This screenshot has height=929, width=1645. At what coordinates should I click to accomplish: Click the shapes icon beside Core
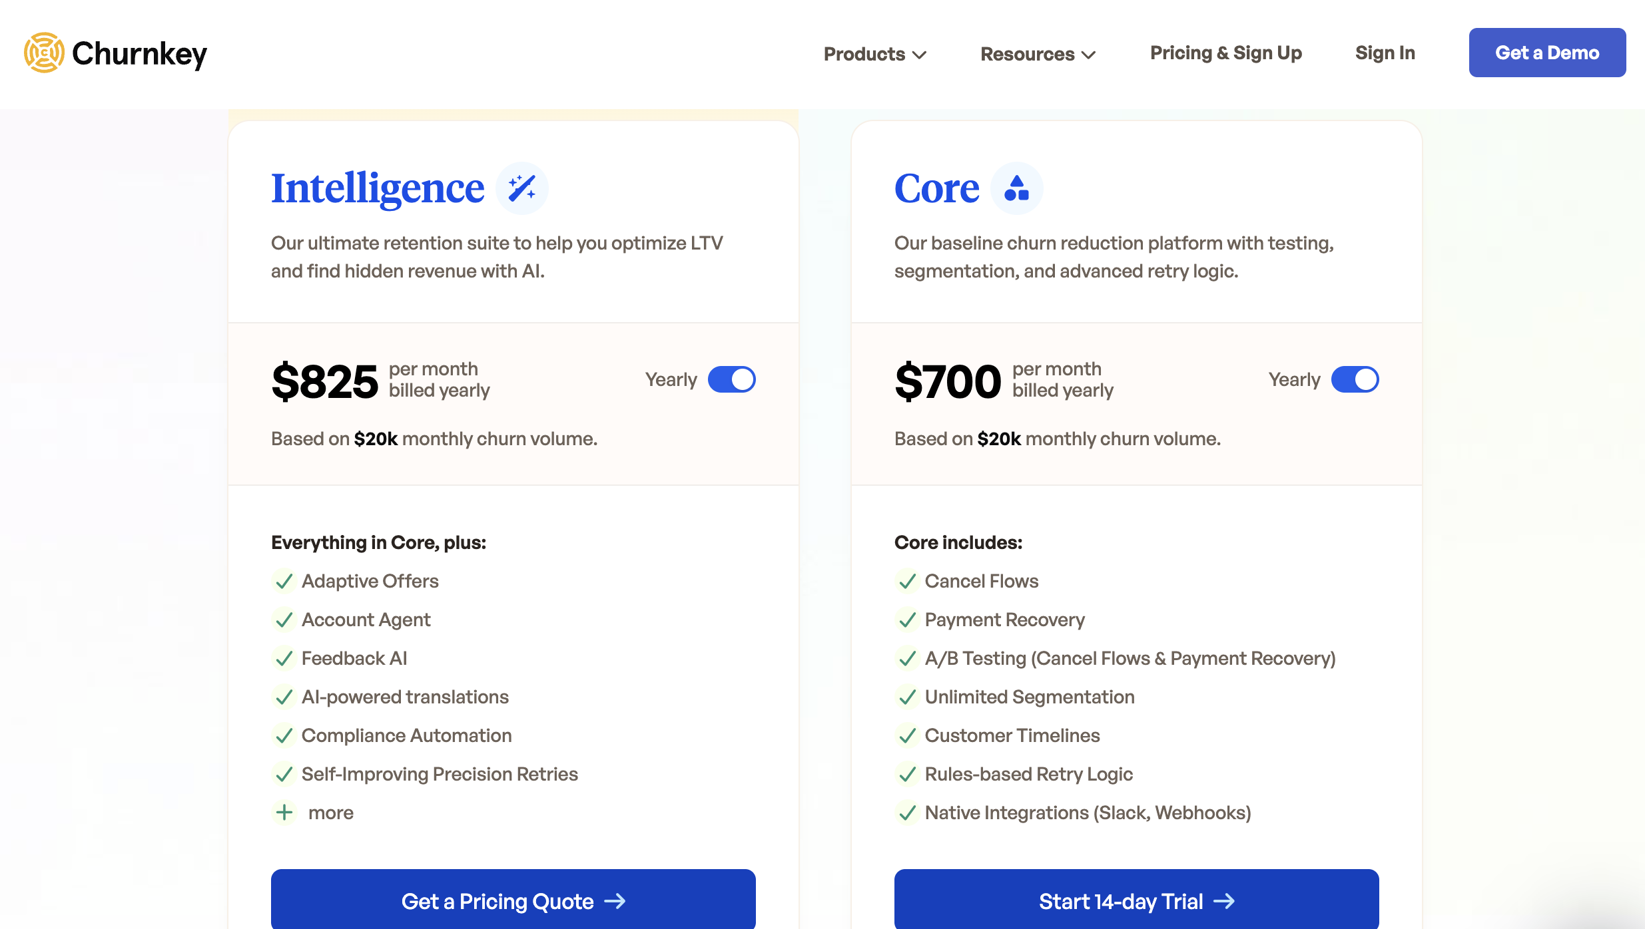(1016, 188)
